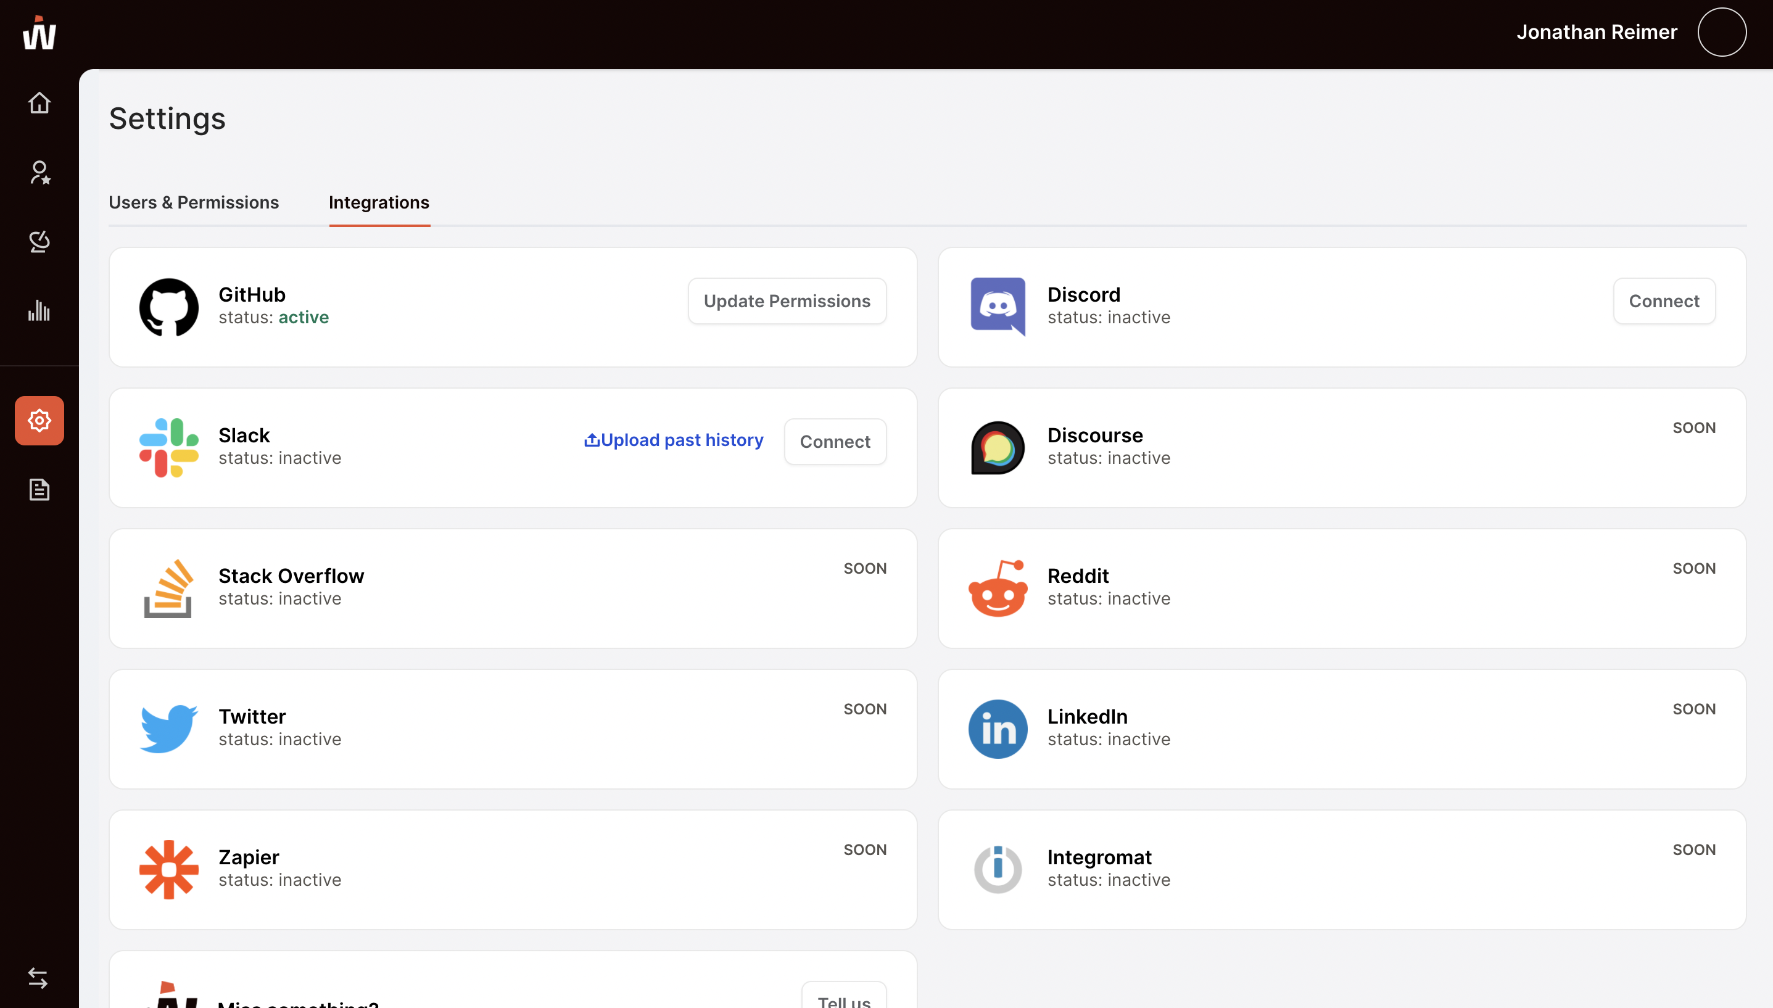Click the Discord logo icon
1773x1008 pixels.
[x=998, y=307]
